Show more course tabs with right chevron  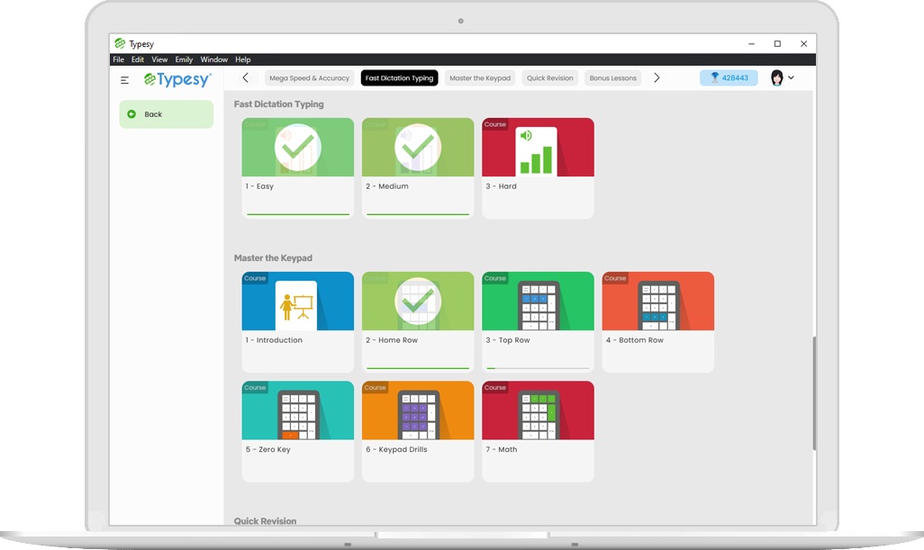click(x=657, y=77)
